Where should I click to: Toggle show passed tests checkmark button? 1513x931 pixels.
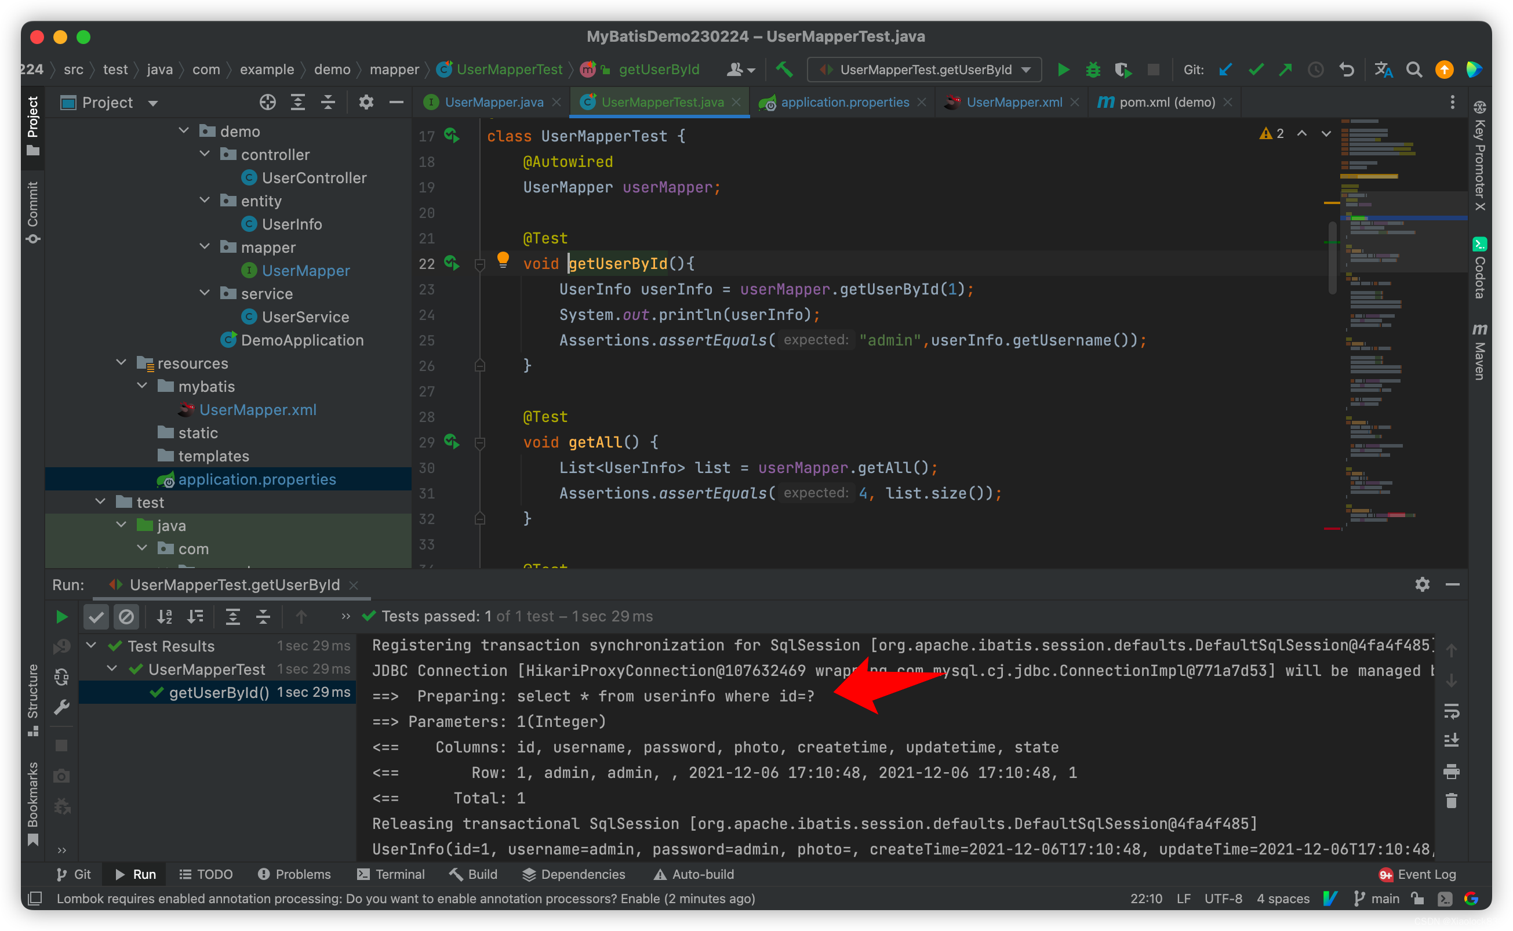pos(96,616)
